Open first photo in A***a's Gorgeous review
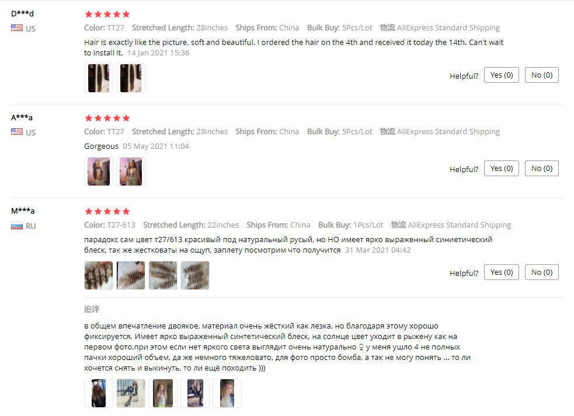Image resolution: width=574 pixels, height=416 pixels. coord(99,172)
